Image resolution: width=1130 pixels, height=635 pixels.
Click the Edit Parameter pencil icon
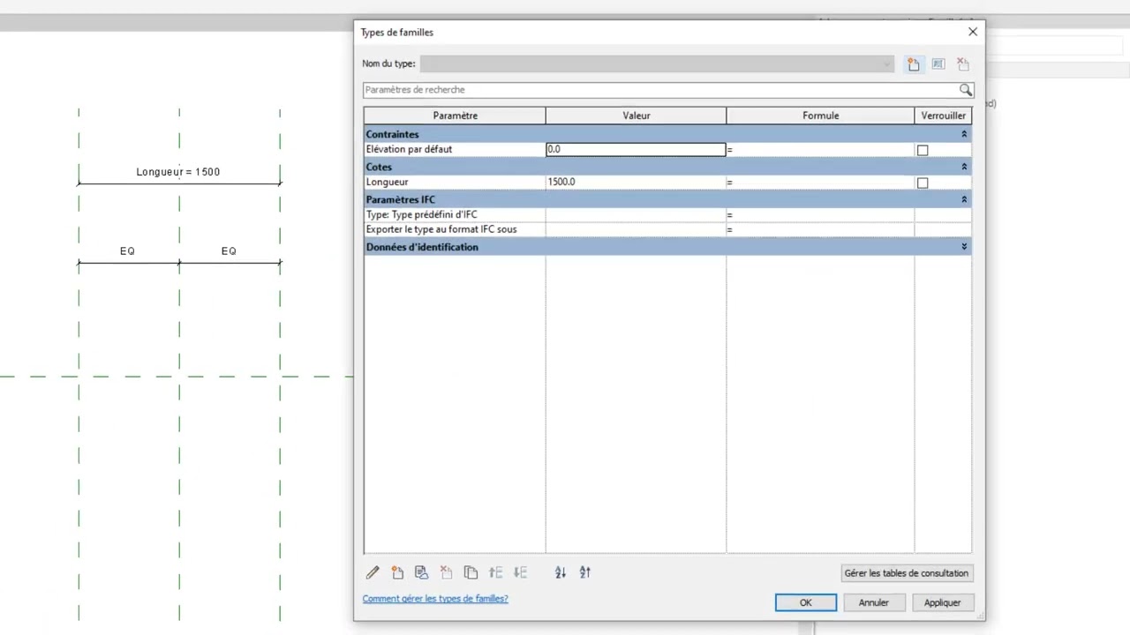pyautogui.click(x=373, y=572)
